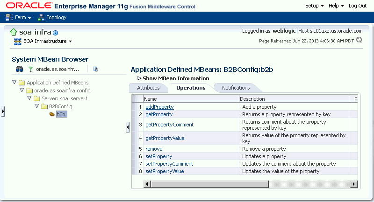Click the b2b bean icon
This screenshot has width=374, height=202.
52,114
